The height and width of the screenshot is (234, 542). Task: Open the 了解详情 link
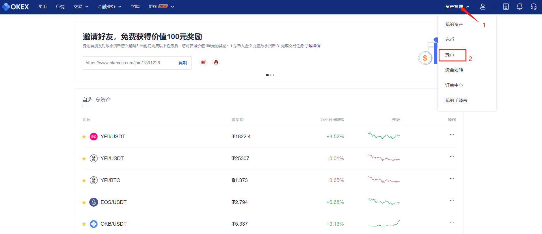(x=312, y=46)
